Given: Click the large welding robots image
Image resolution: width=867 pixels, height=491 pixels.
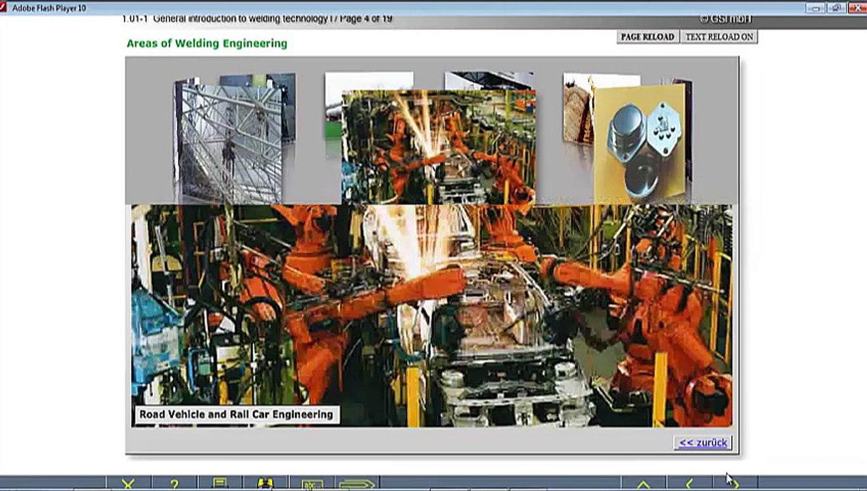Looking at the screenshot, I should [x=431, y=315].
